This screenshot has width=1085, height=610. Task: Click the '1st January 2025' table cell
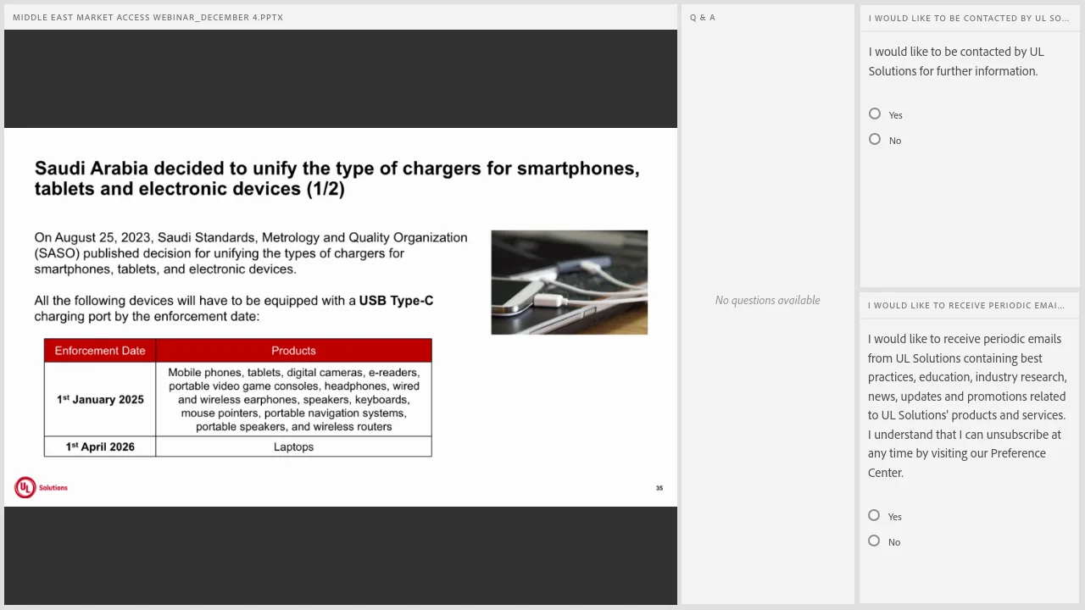pos(100,399)
